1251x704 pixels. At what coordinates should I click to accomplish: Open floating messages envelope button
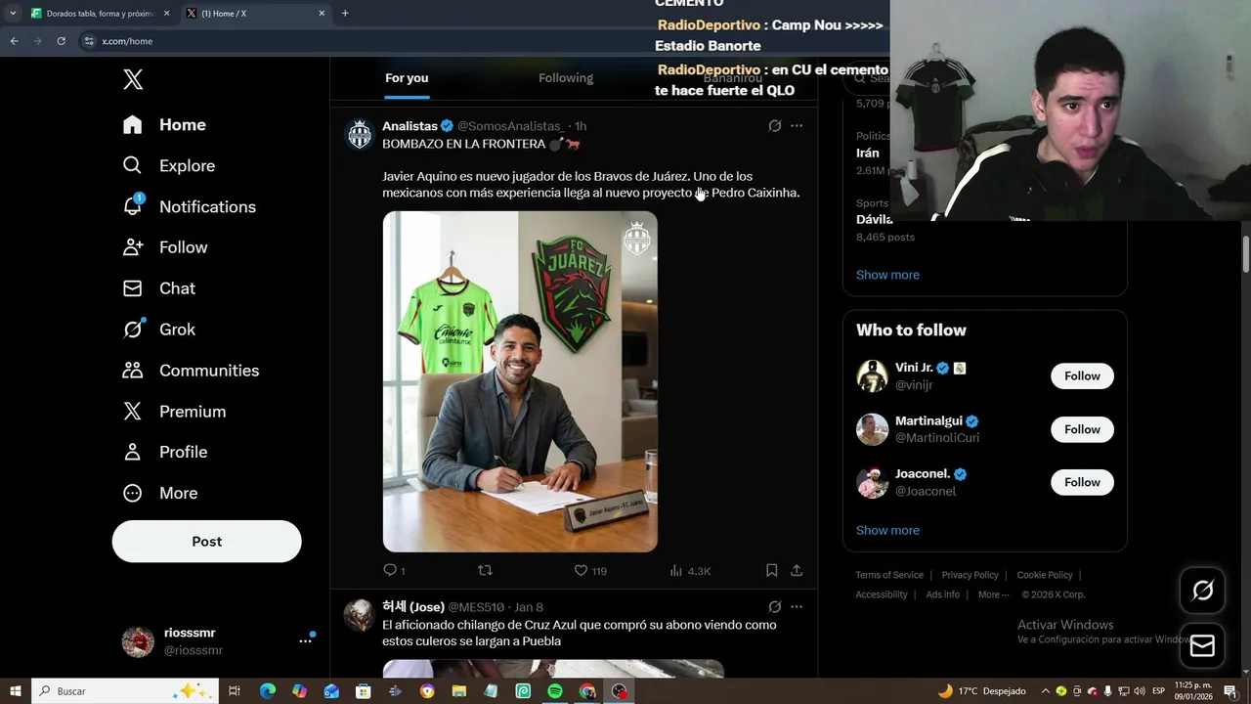1202,646
